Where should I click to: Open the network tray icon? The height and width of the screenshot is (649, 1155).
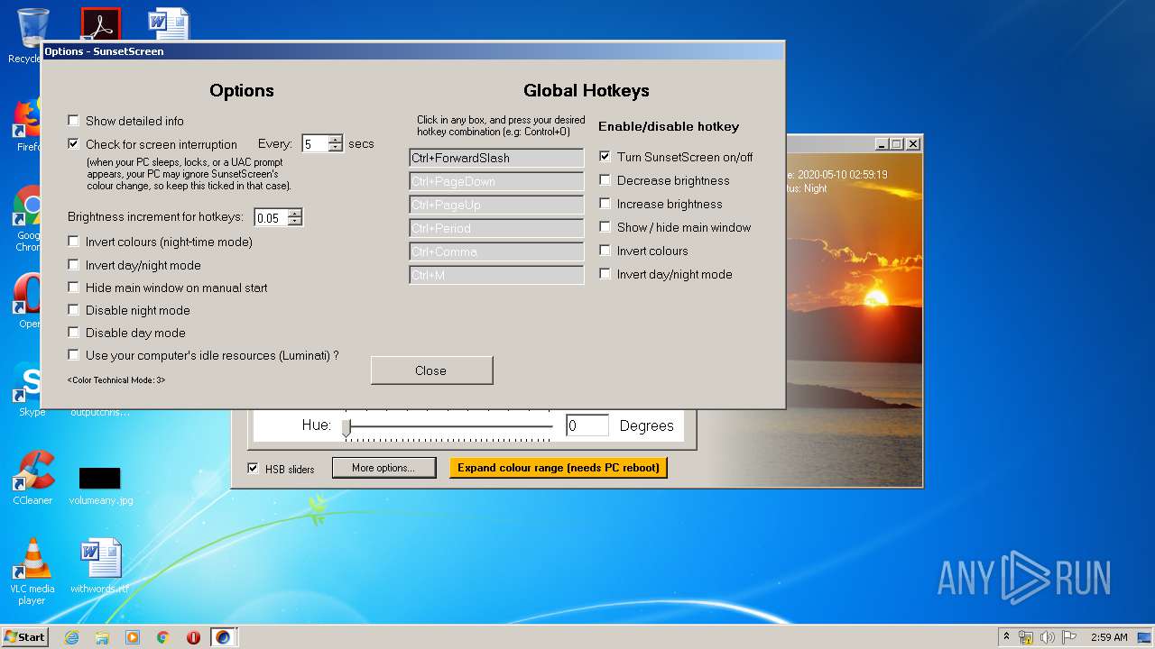point(1026,637)
